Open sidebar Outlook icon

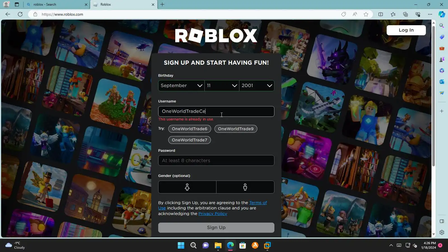point(442,82)
